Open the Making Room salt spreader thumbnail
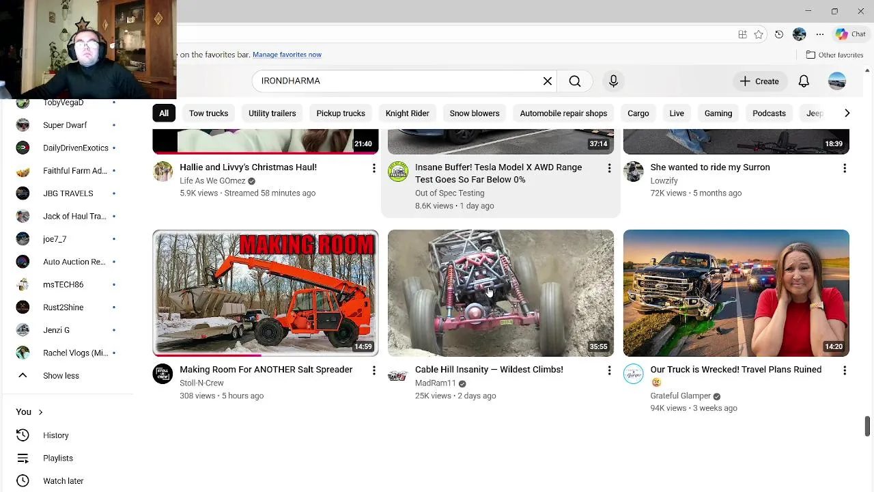 coord(266,293)
